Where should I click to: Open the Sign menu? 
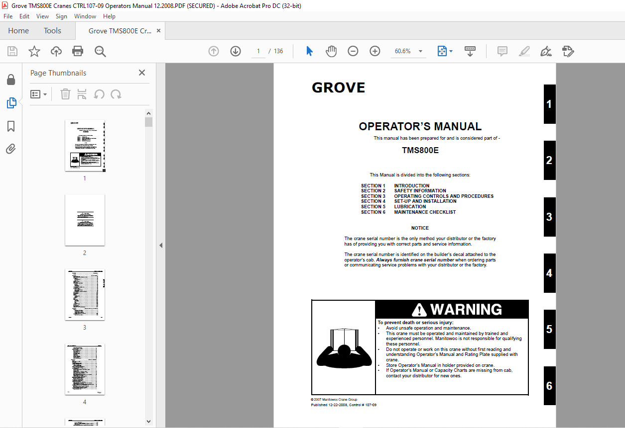[61, 16]
